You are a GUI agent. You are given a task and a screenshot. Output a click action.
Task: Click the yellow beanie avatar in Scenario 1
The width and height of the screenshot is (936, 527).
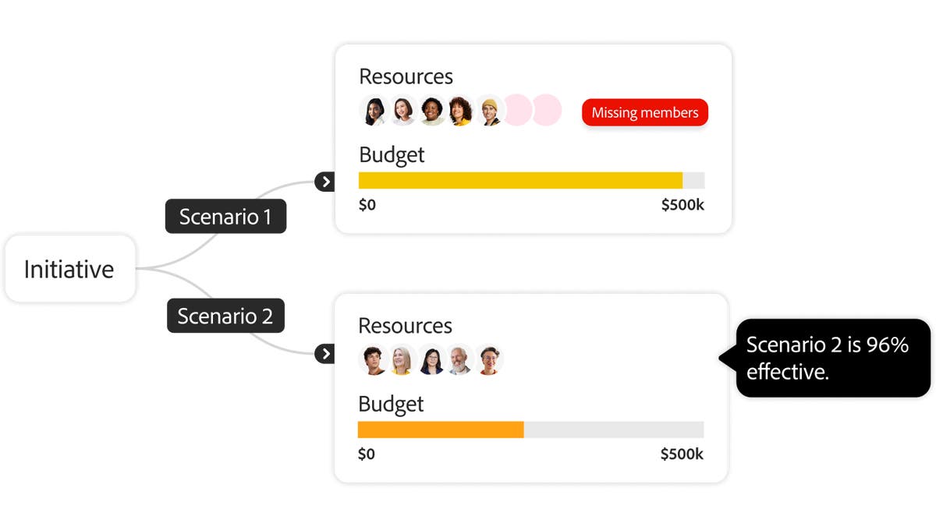point(490,111)
